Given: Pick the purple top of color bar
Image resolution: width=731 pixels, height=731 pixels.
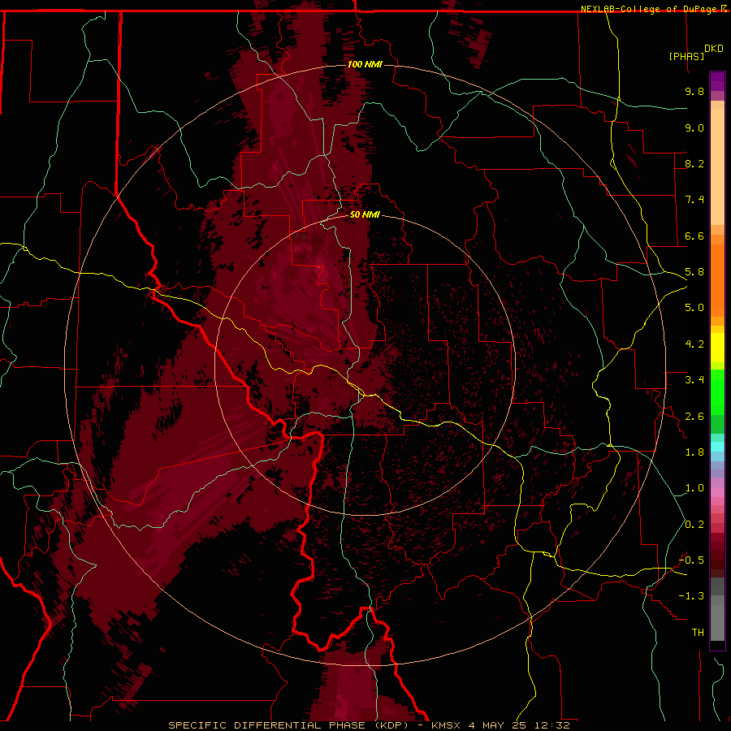Looking at the screenshot, I should coord(717,81).
